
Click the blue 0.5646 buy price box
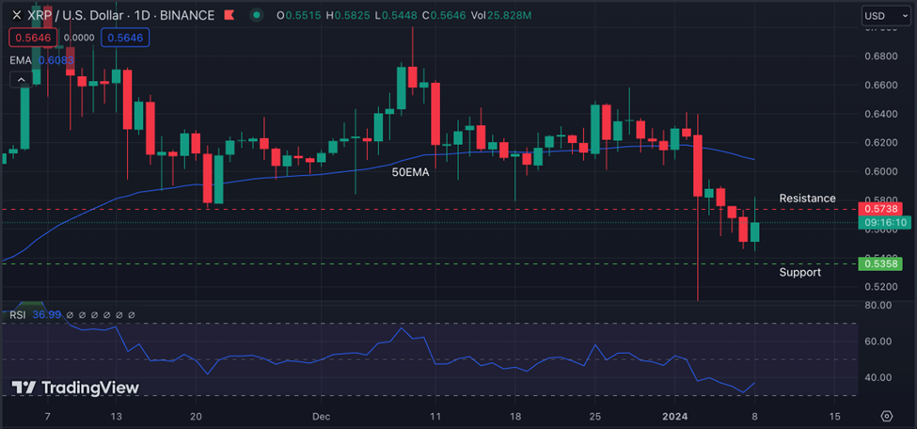tap(125, 38)
